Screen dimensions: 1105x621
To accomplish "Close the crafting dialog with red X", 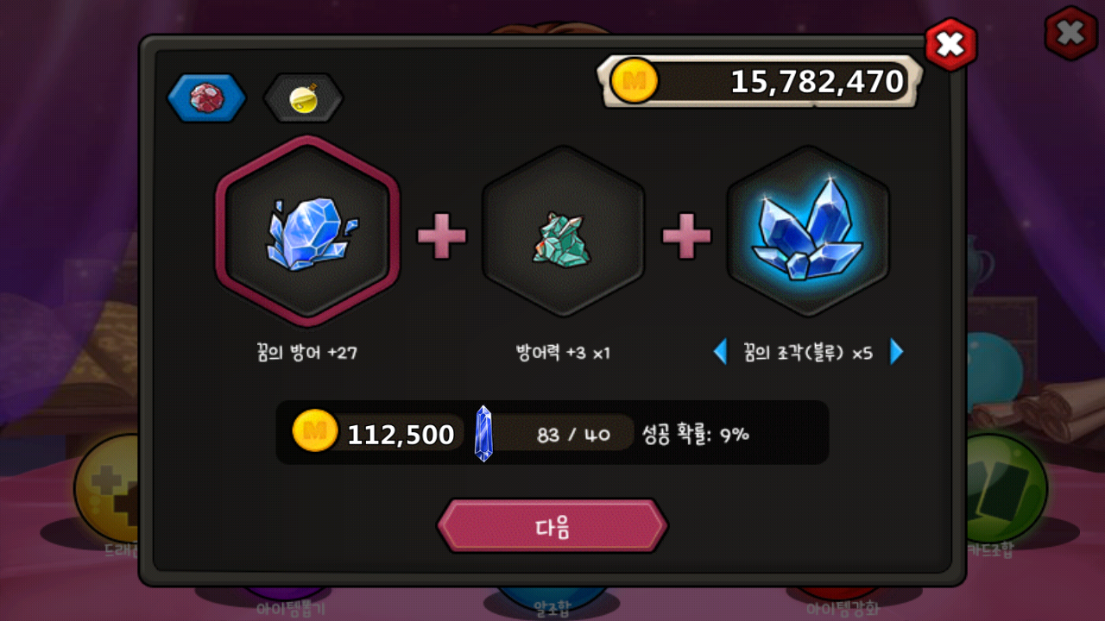I will coord(950,44).
